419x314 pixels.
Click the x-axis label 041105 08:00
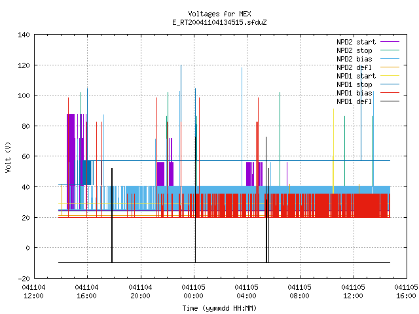coord(300,292)
